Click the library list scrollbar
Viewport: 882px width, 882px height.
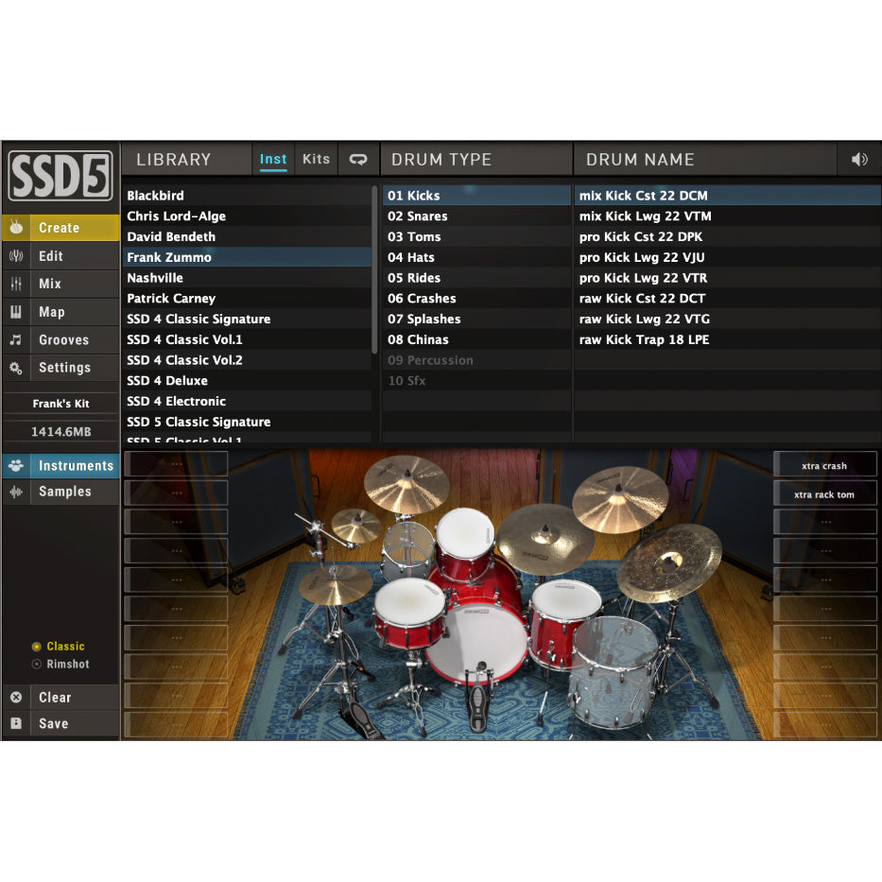point(374,270)
